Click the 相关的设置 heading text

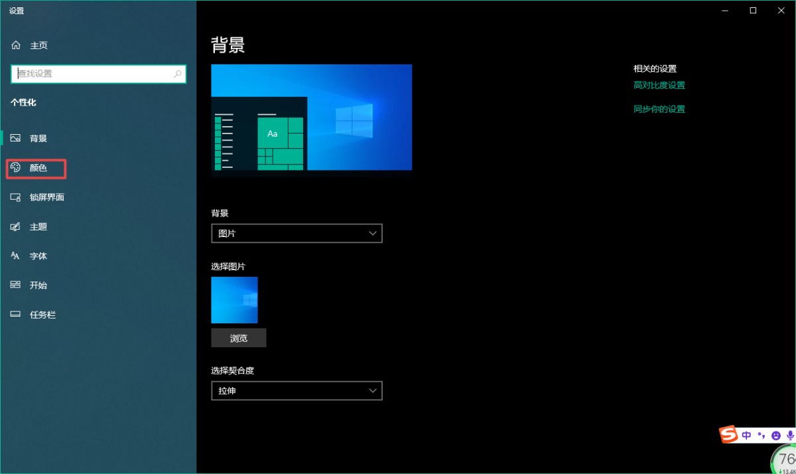click(x=655, y=68)
